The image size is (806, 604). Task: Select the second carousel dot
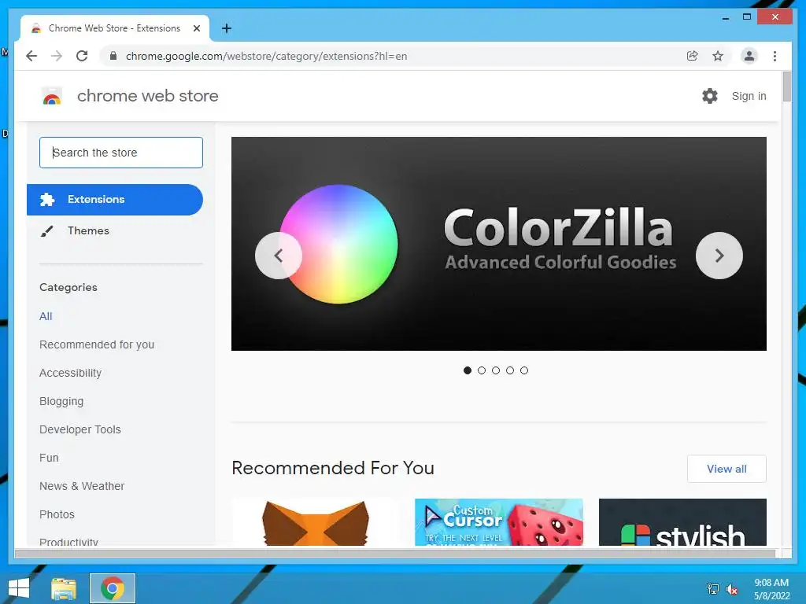coord(482,370)
